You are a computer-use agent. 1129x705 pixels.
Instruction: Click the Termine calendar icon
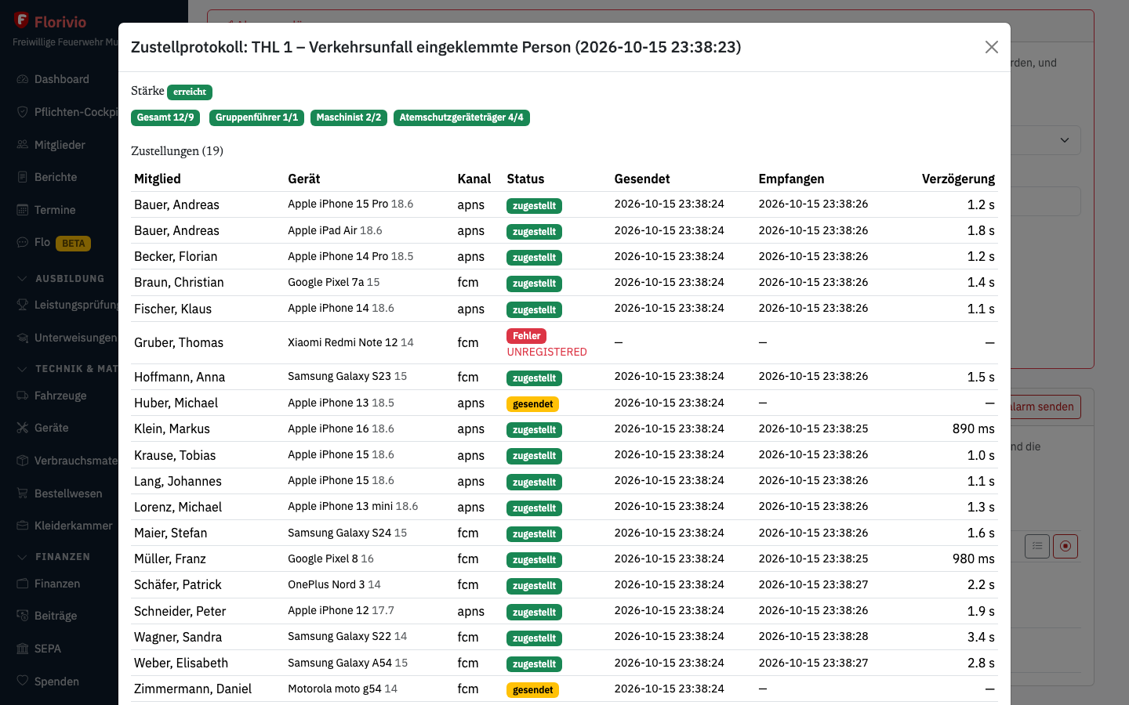click(23, 210)
